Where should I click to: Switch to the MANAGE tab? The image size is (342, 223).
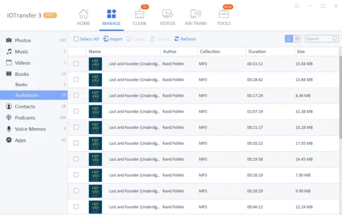[111, 18]
